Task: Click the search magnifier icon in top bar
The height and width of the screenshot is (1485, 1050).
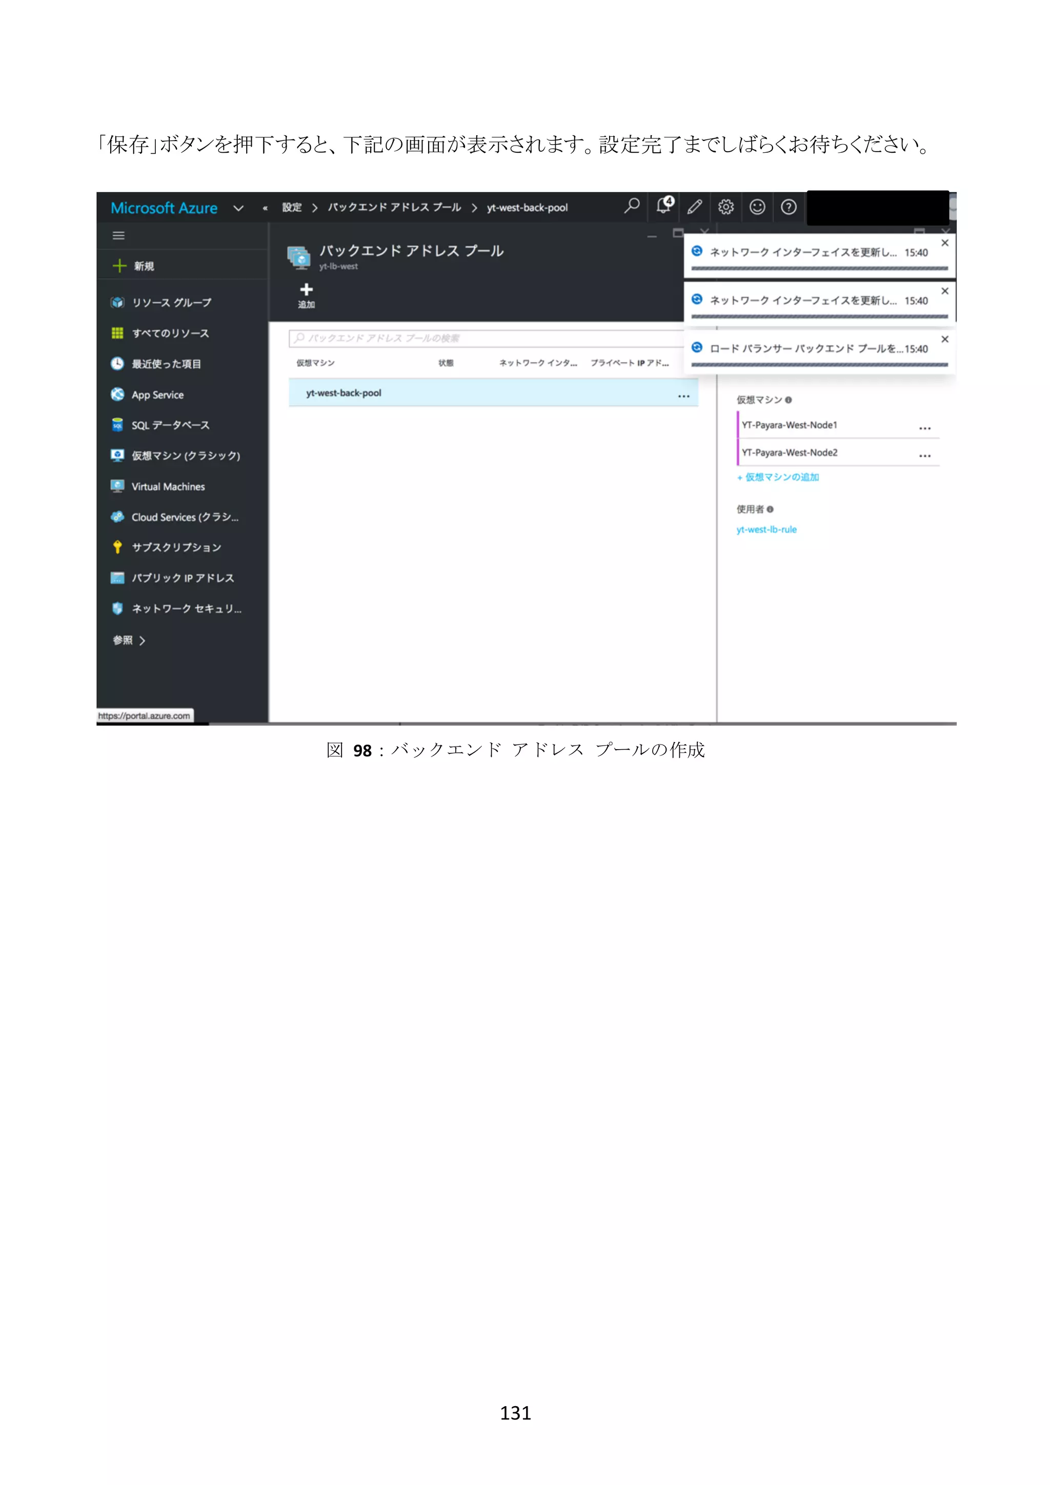Action: (x=632, y=207)
